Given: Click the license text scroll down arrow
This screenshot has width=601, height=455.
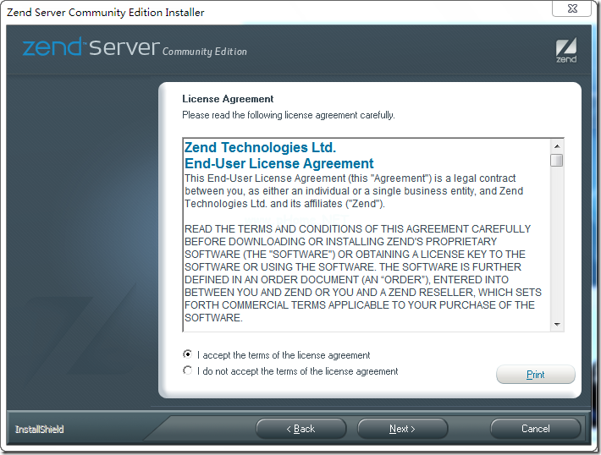Looking at the screenshot, I should pyautogui.click(x=556, y=324).
